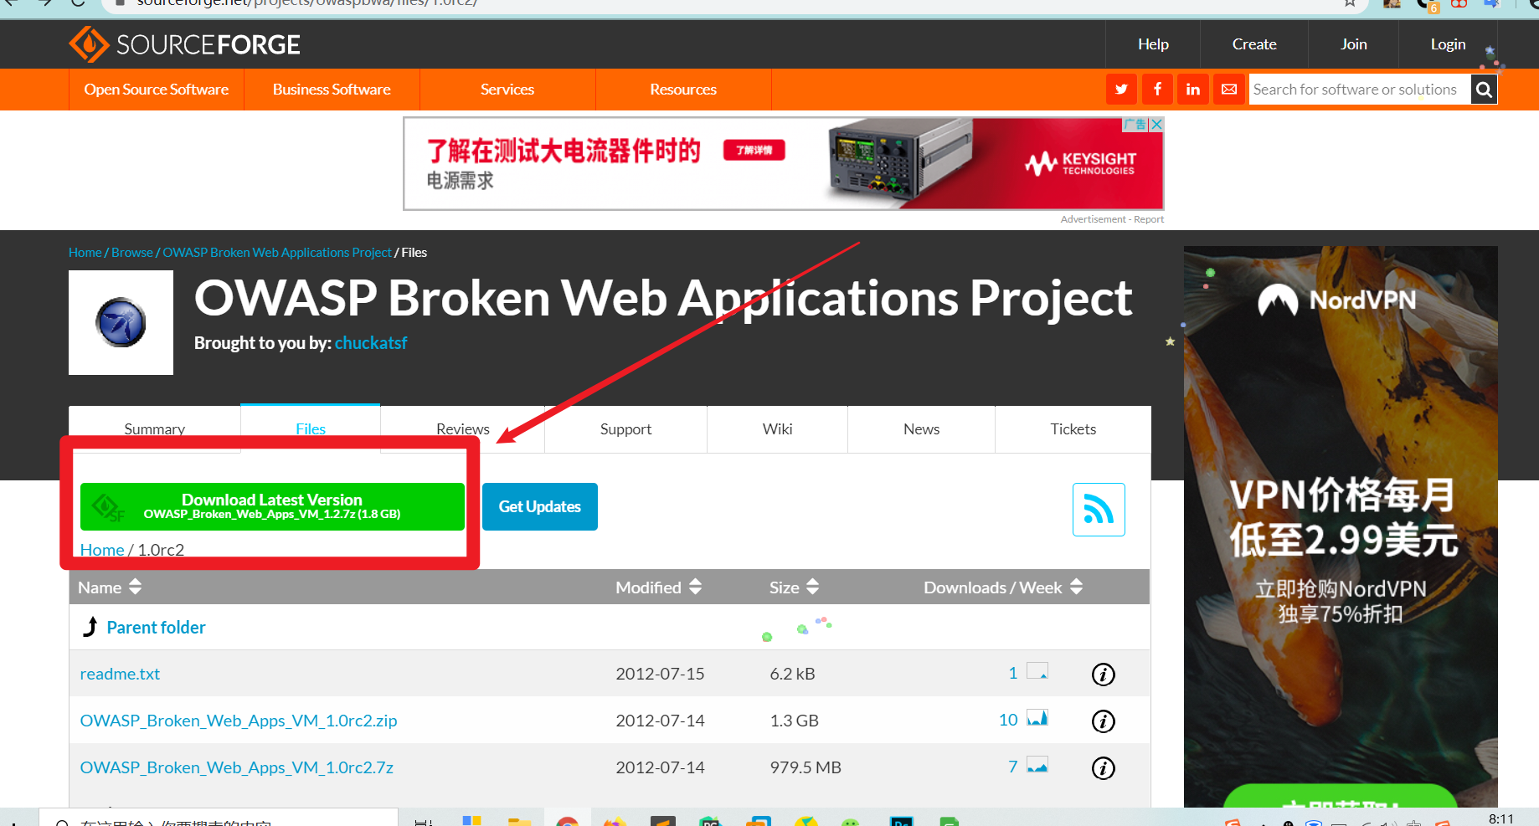The width and height of the screenshot is (1539, 826).
Task: Click the NordVPN sidebar advertisement
Action: 1341,527
